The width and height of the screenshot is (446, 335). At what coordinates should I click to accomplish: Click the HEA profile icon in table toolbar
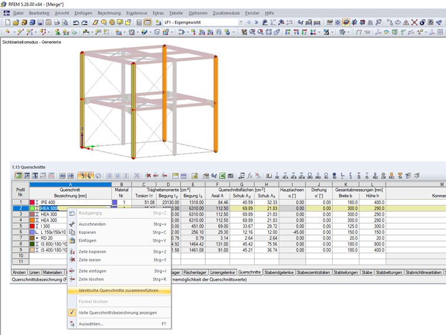(285, 176)
